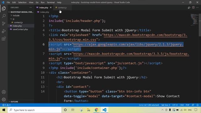201x113 pixels.
Task: Fold code at line 10
Action: [47, 73]
